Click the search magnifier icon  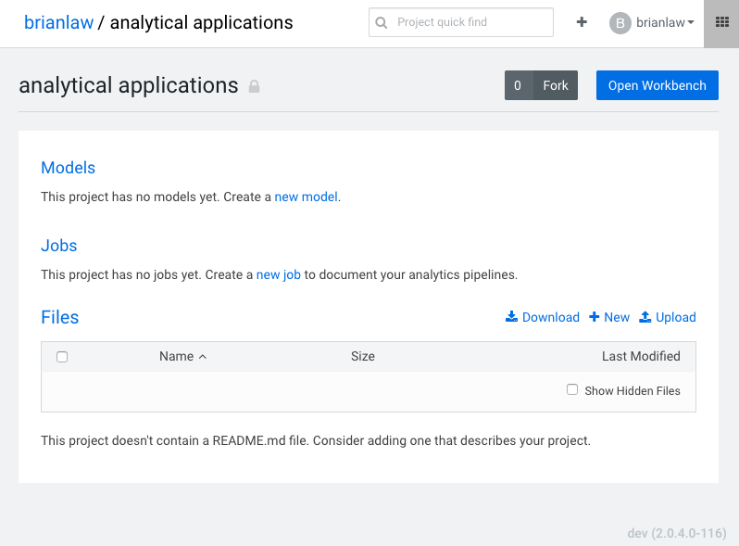(382, 22)
